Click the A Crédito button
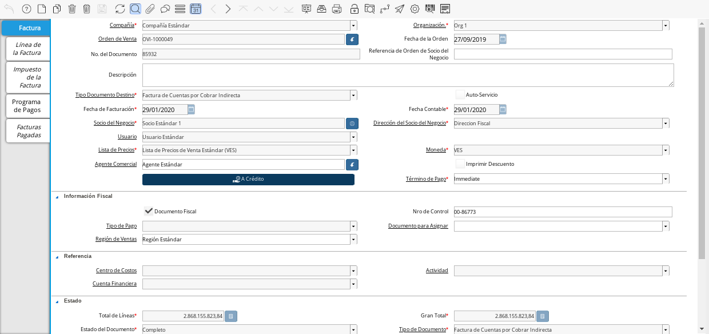The image size is (709, 334). click(248, 179)
